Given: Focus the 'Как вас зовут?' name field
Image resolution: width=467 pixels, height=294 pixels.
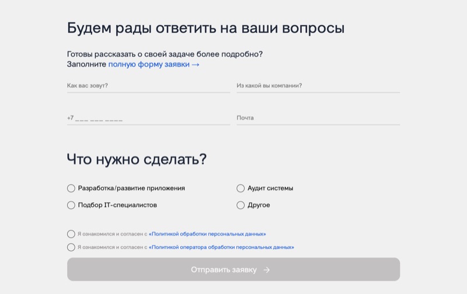Looking at the screenshot, I should [149, 86].
